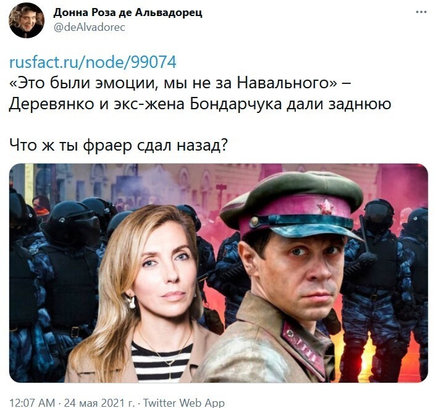Click the line mentioning Деревянко и экс-жена Бондарчука
The width and height of the screenshot is (436, 408).
click(200, 104)
